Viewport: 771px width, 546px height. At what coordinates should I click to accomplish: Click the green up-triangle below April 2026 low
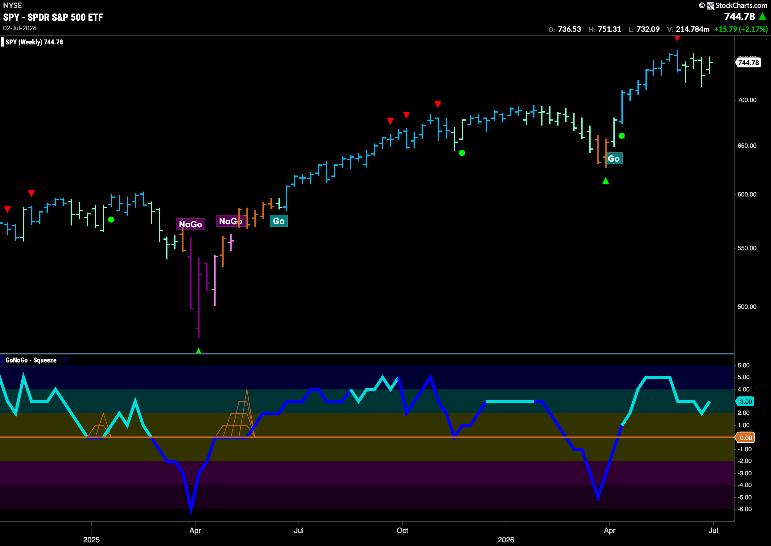tap(606, 181)
